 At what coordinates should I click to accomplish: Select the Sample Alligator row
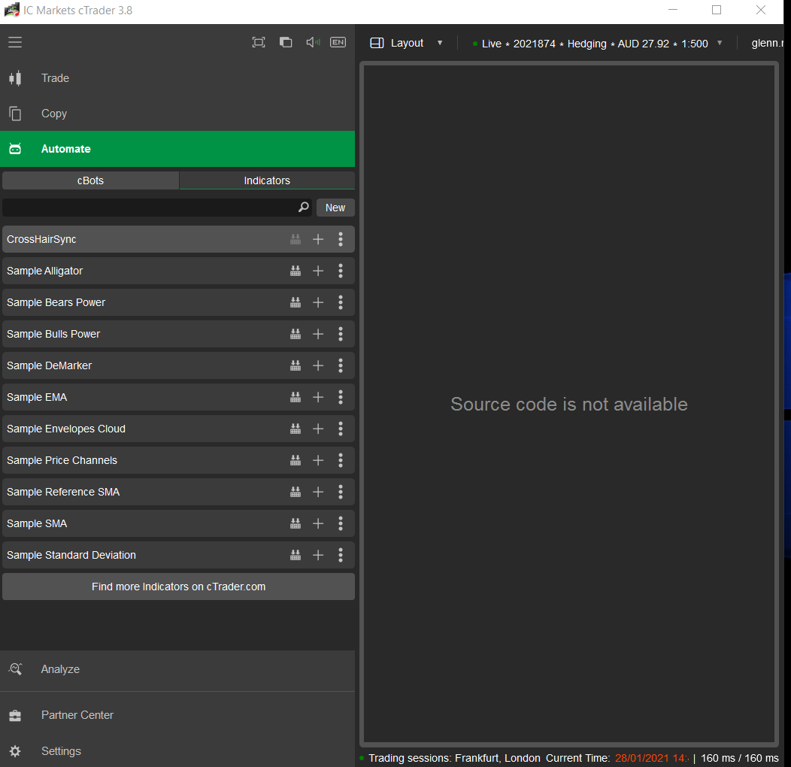coord(179,271)
